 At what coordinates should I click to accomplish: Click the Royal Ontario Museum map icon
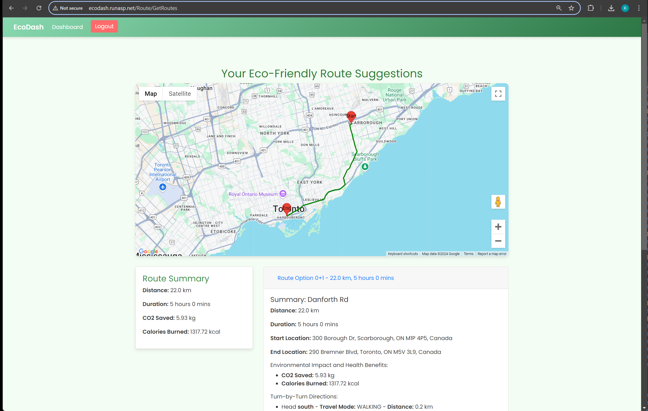coord(283,194)
